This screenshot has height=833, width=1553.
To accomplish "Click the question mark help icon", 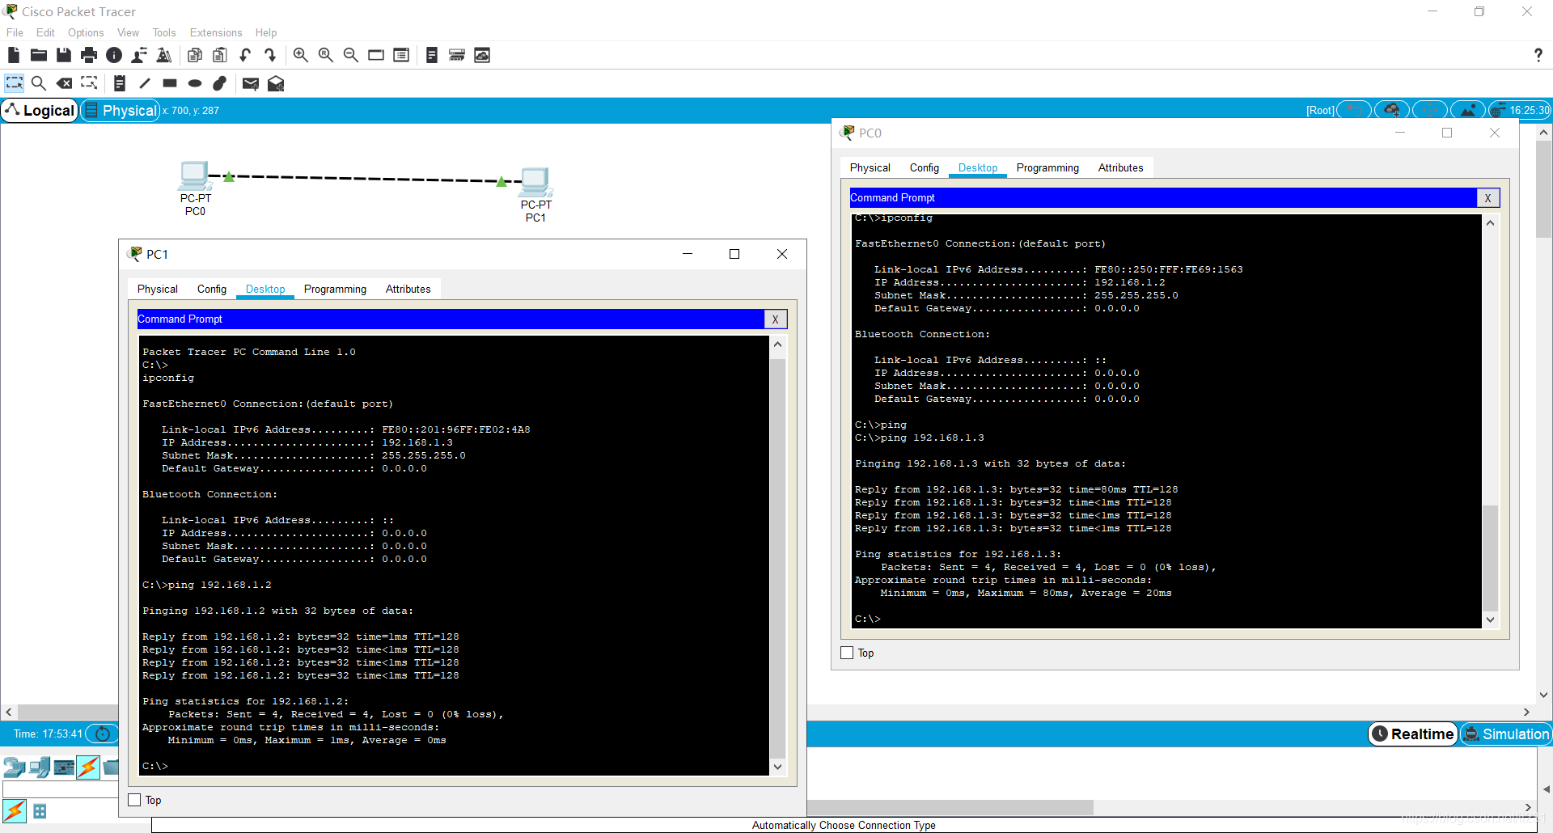I will pyautogui.click(x=1538, y=55).
